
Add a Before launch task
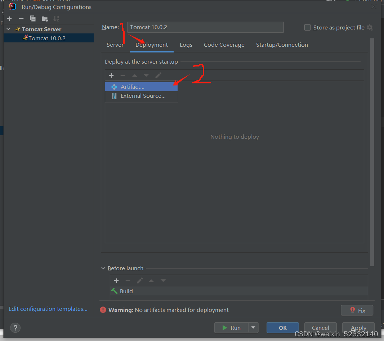coord(116,281)
